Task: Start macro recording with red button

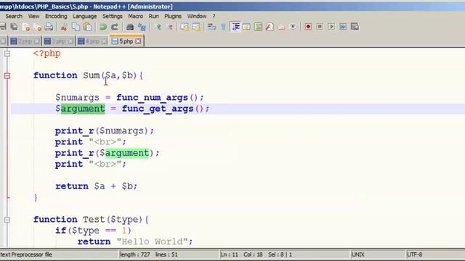Action: point(308,27)
